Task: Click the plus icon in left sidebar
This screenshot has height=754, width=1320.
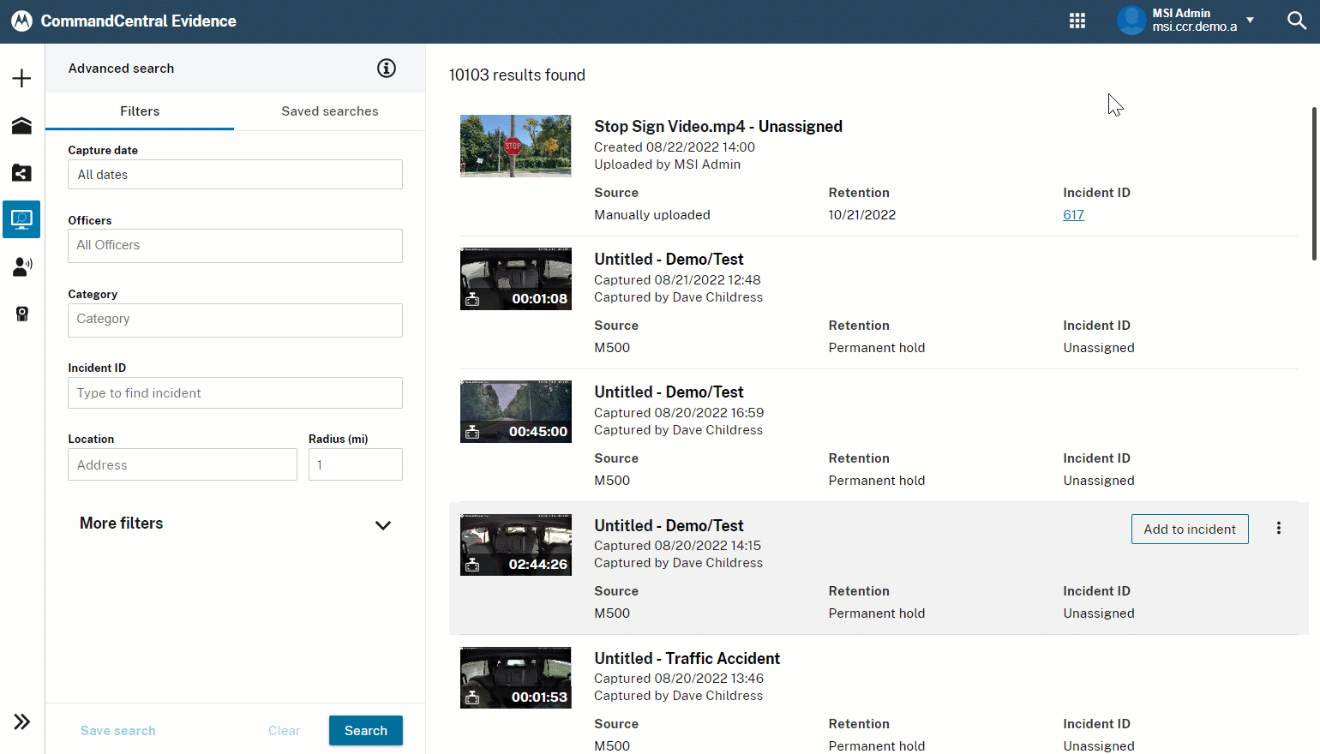Action: (21, 79)
